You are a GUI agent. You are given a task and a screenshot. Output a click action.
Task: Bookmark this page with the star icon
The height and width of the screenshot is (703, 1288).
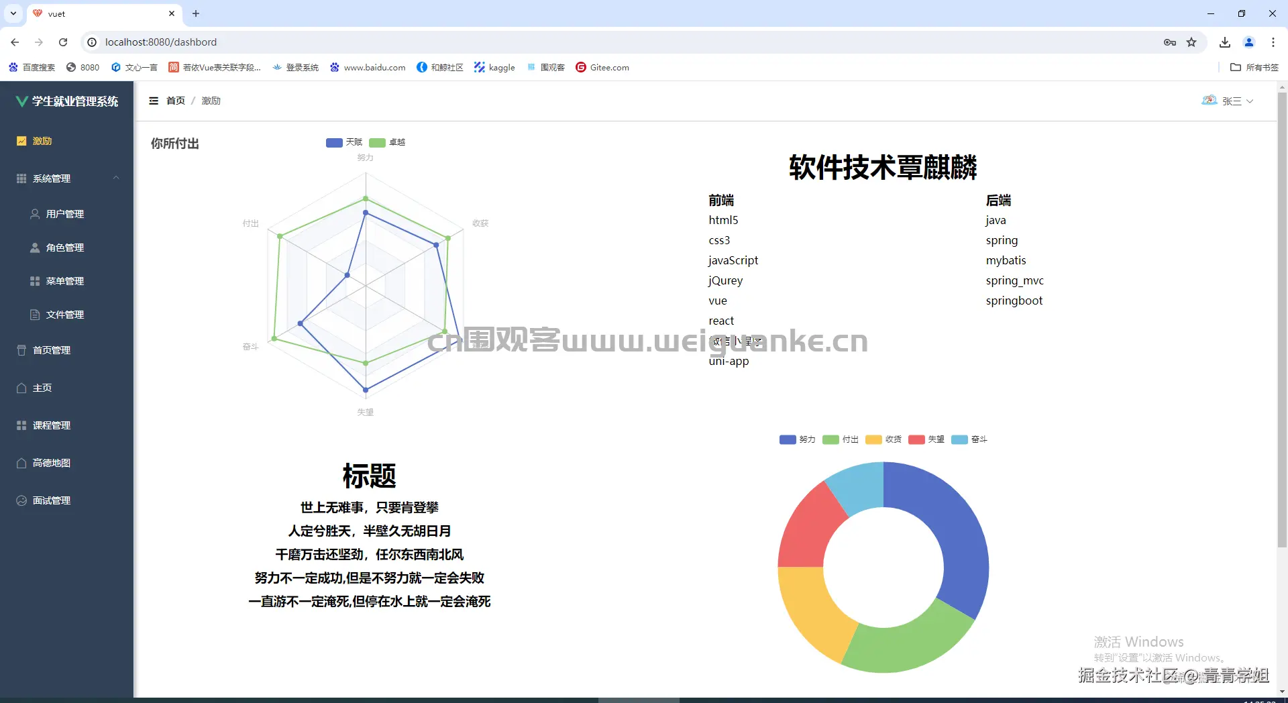pyautogui.click(x=1191, y=42)
